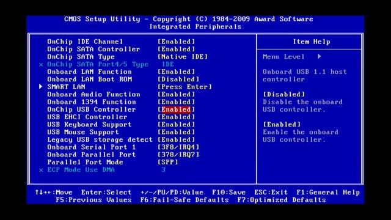The height and width of the screenshot is (220, 391).
Task: Click the CMOS Setup Utility copyright header
Action: coord(189,19)
